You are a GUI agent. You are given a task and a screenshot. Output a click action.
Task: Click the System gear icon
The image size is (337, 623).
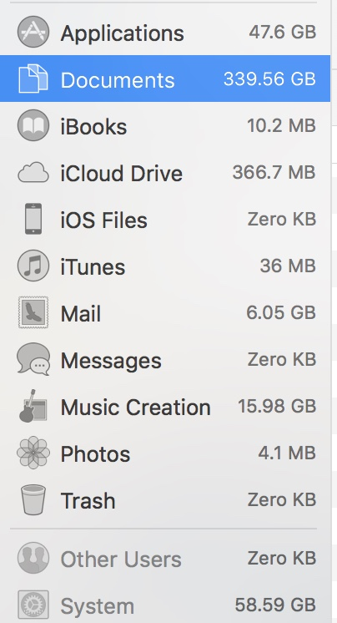click(x=33, y=605)
